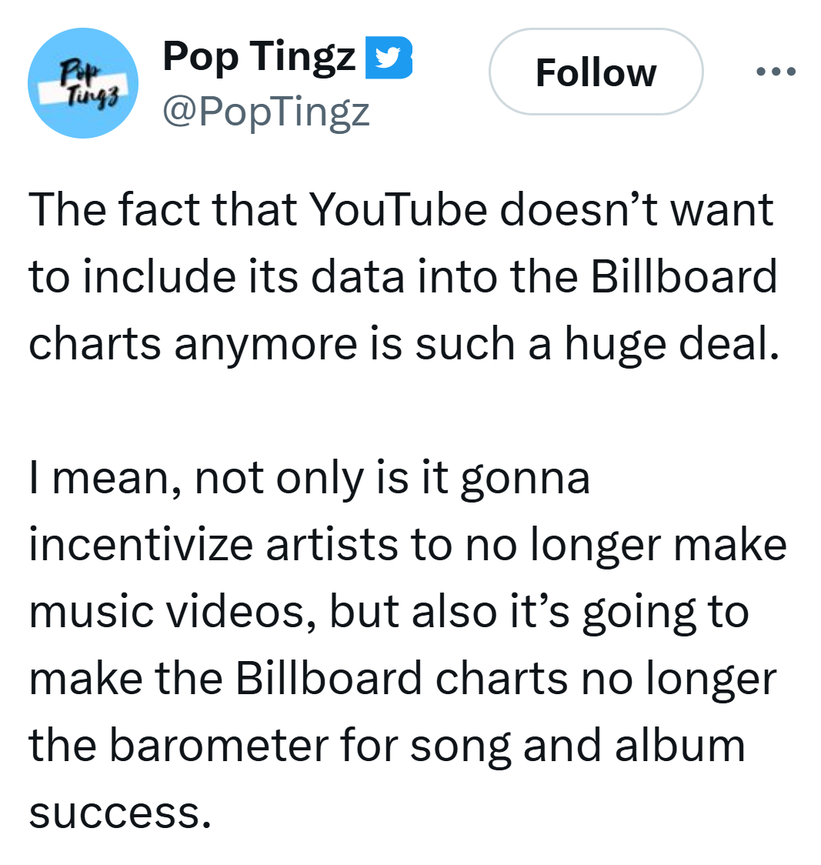Click the word "barometer"

tap(208, 746)
